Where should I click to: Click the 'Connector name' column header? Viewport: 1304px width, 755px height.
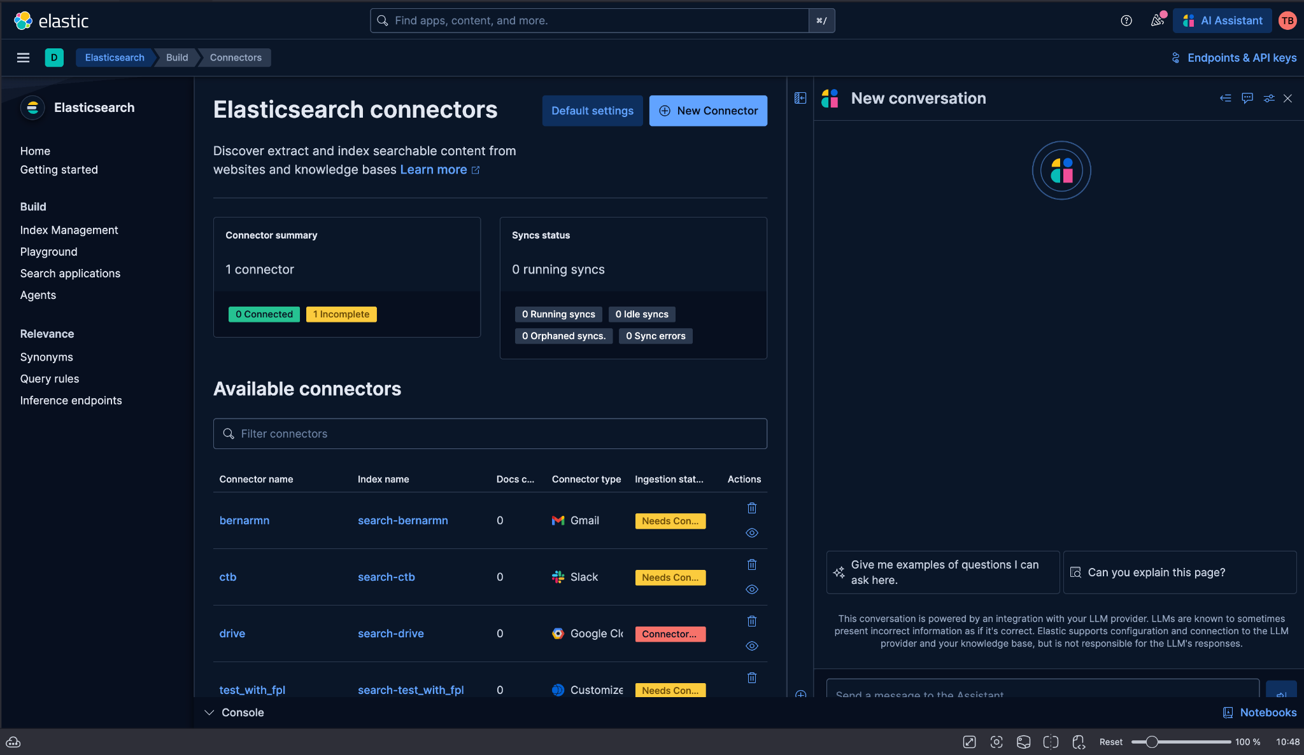pyautogui.click(x=256, y=480)
